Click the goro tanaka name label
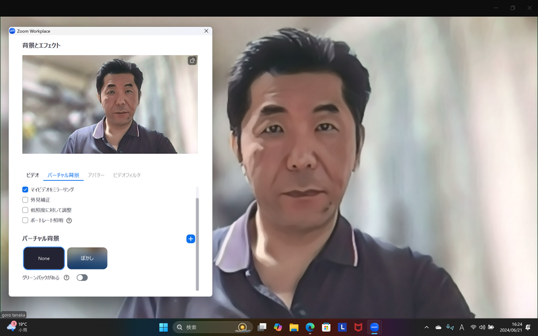This screenshot has height=336, width=538. 13,314
